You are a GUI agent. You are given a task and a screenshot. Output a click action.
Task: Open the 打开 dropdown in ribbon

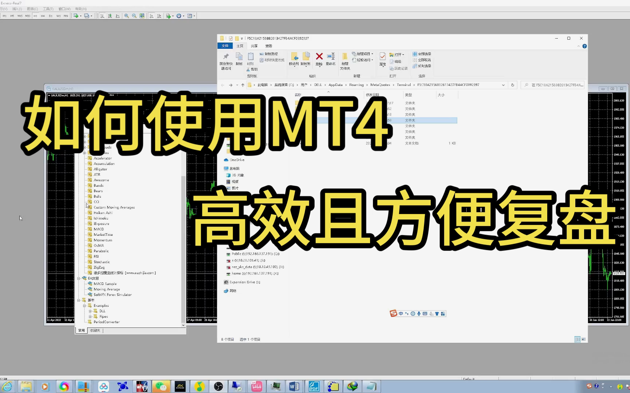(397, 55)
